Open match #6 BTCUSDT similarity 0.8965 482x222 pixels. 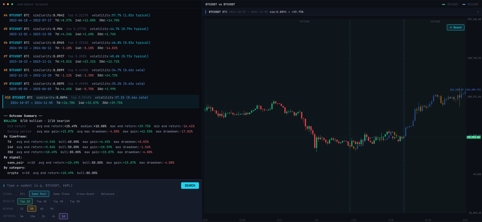tap(101, 45)
